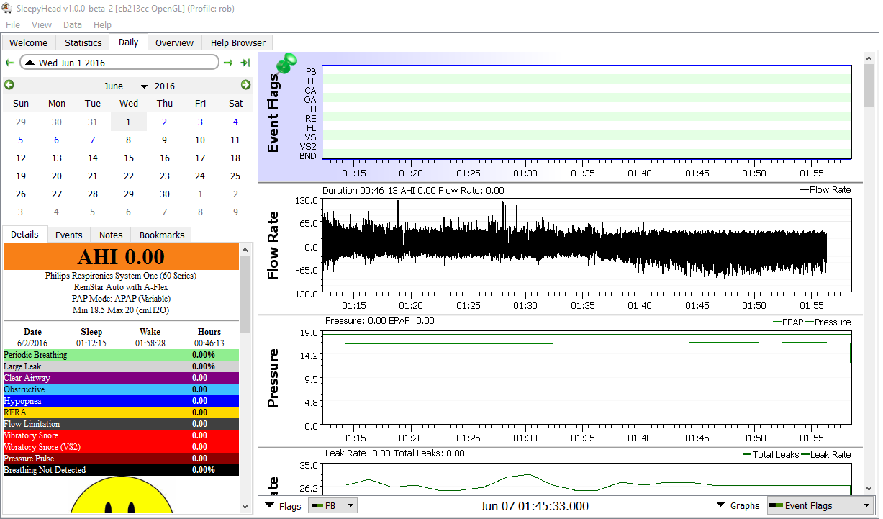The height and width of the screenshot is (519, 883).
Task: Show the Bookmarks tab
Action: tap(162, 235)
